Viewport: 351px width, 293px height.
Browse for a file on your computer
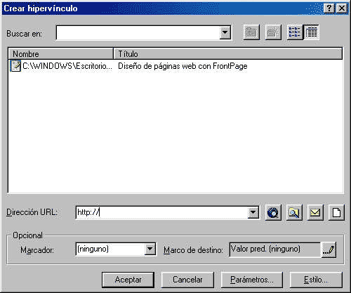click(294, 212)
